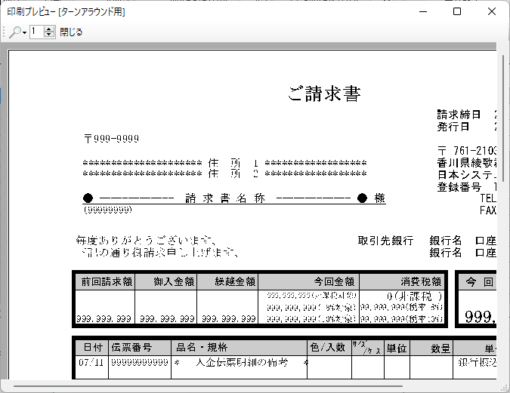
Task: Click the 発行日 label
Action: tap(453, 127)
